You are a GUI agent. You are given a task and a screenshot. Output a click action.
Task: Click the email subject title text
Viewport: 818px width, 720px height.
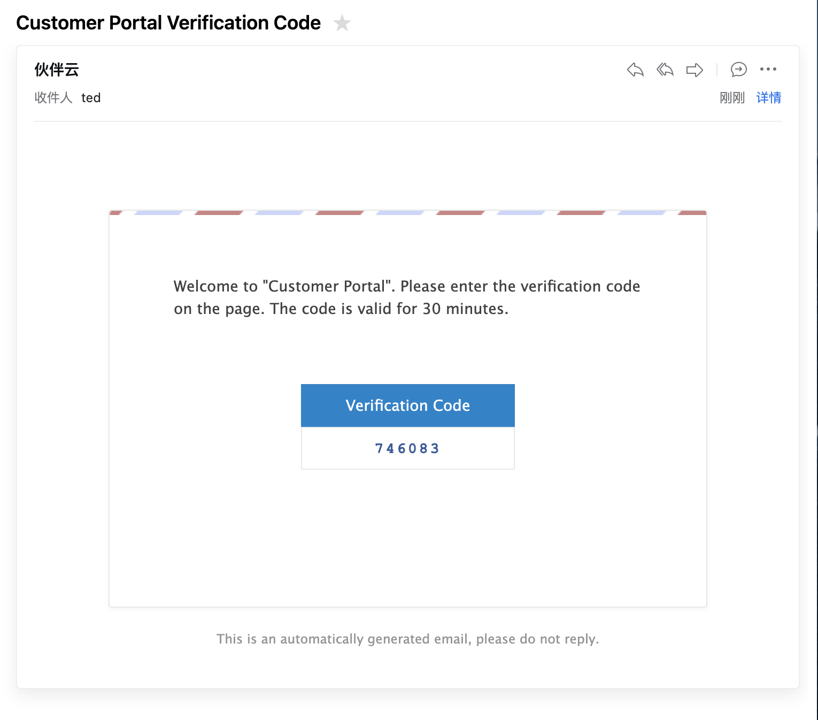[168, 23]
